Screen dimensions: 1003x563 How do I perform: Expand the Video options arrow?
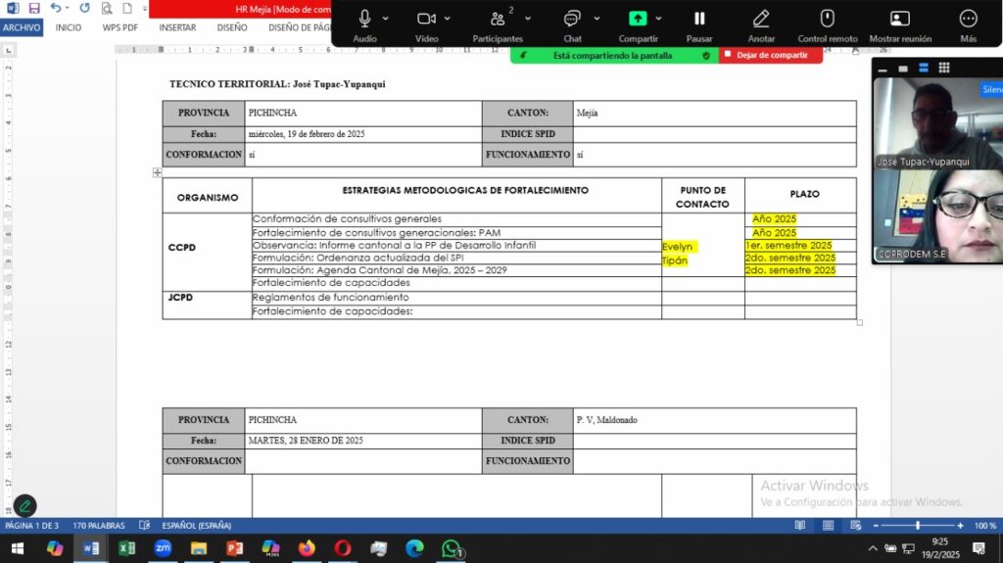448,19
